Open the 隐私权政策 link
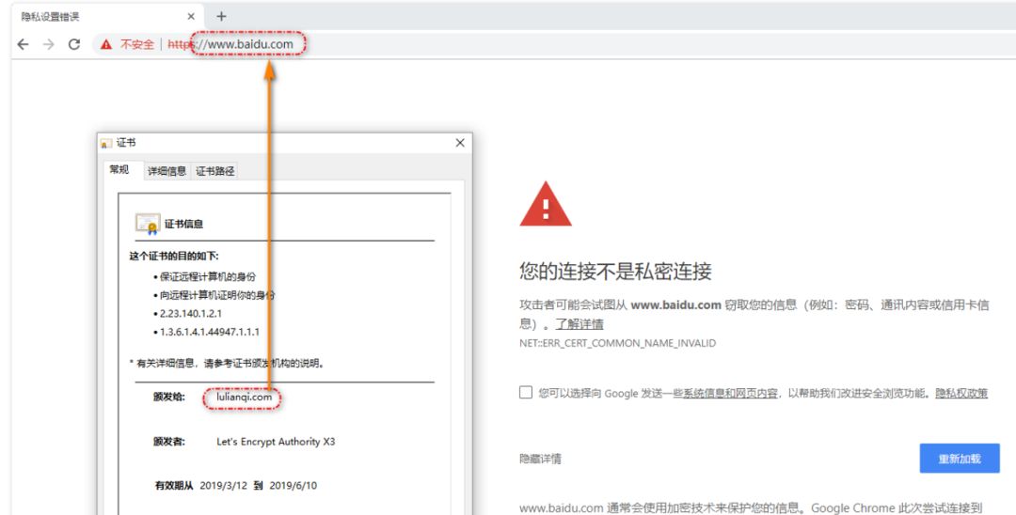Image resolution: width=1016 pixels, height=515 pixels. click(960, 393)
